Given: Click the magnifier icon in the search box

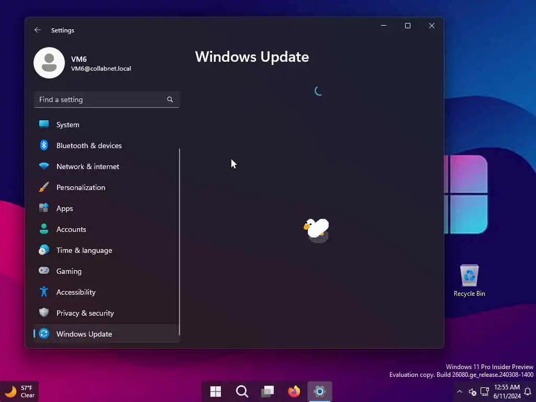Looking at the screenshot, I should coord(170,99).
